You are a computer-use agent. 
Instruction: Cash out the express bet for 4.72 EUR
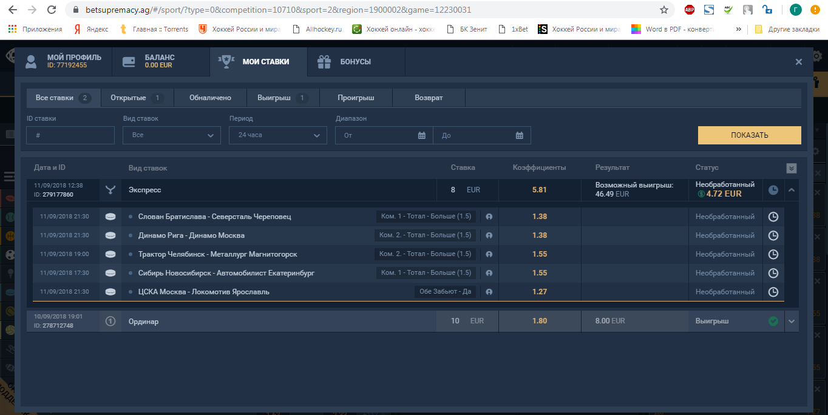pyautogui.click(x=719, y=194)
